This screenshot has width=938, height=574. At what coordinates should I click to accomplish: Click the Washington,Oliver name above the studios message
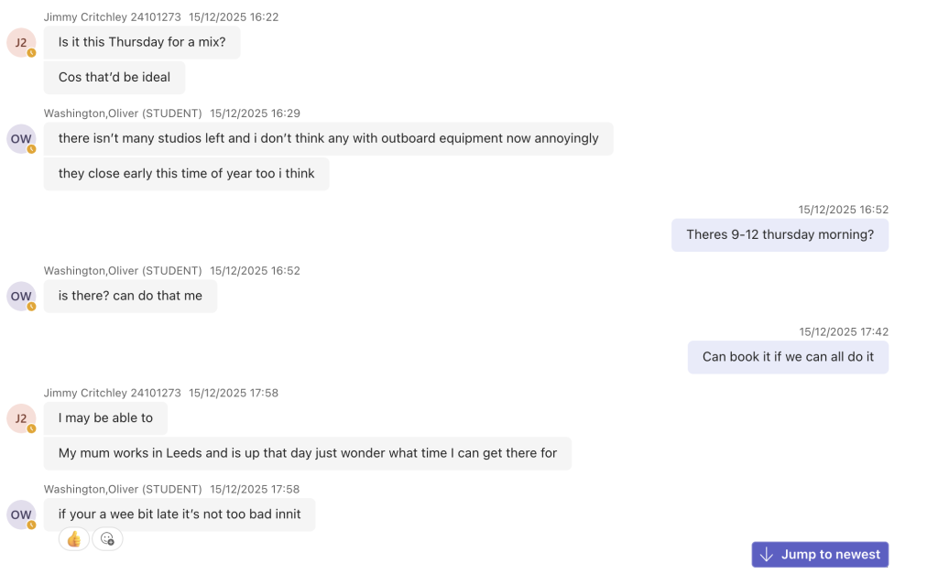point(123,114)
